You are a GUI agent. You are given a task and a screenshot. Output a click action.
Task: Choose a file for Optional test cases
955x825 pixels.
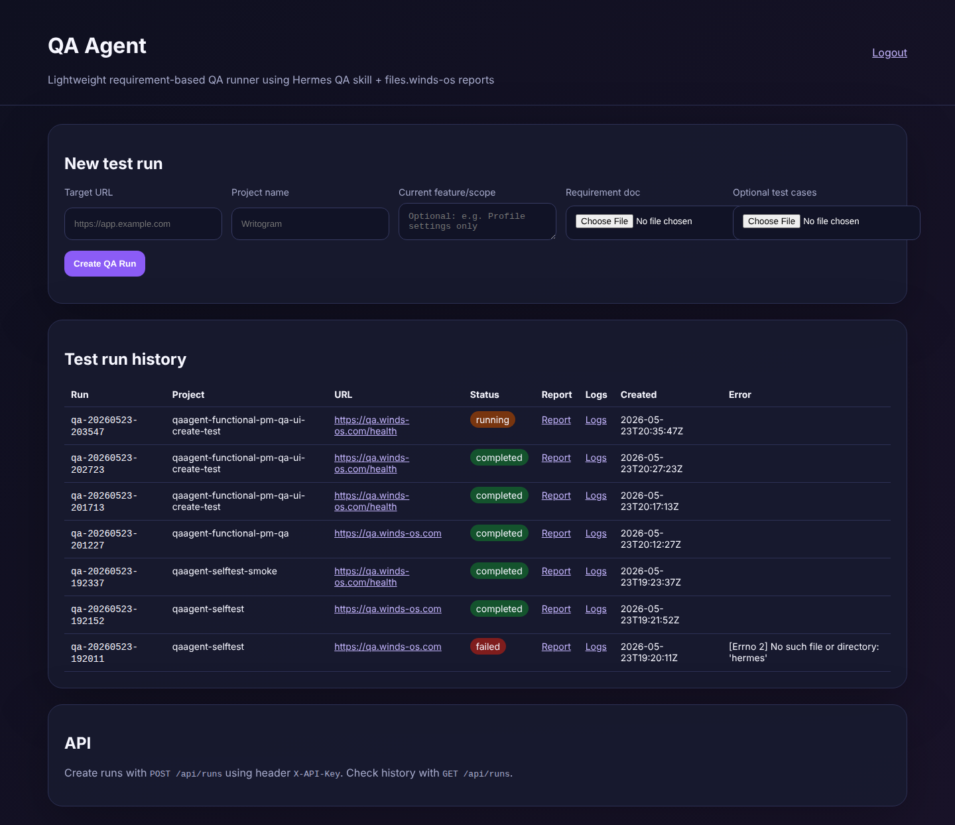(x=771, y=222)
